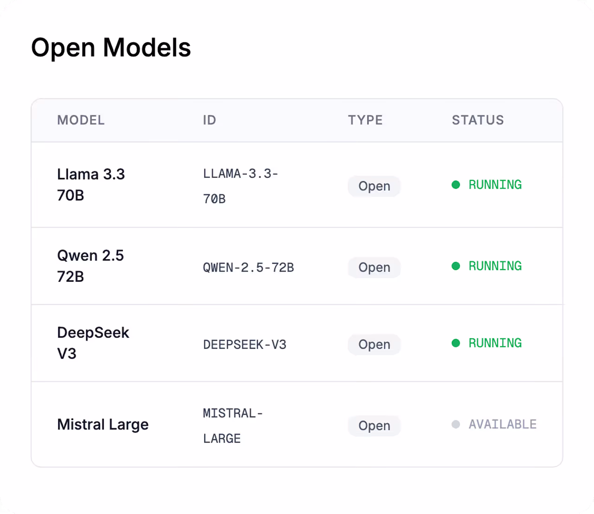Image resolution: width=594 pixels, height=514 pixels.
Task: Select the Mistral Large model name
Action: pos(103,424)
